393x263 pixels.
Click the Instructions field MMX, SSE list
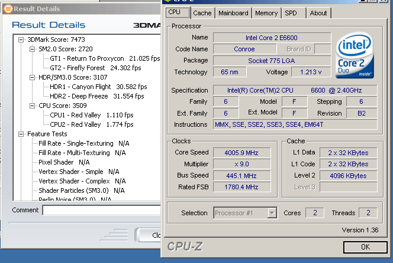pos(295,124)
